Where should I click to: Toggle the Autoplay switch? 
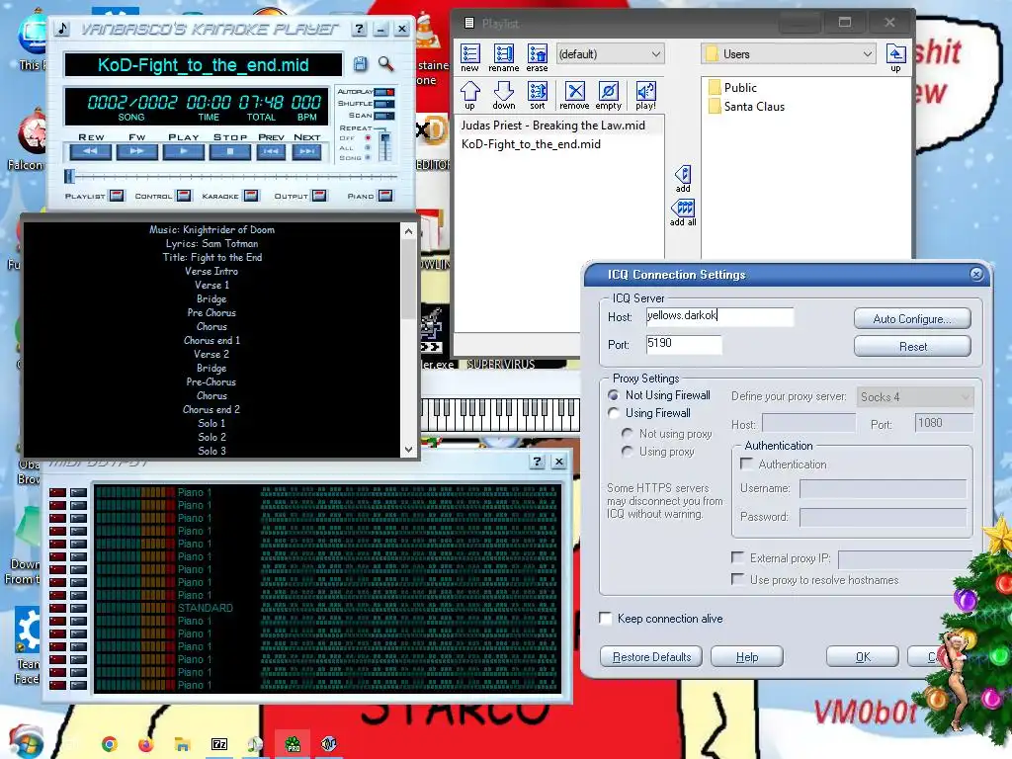click(384, 92)
